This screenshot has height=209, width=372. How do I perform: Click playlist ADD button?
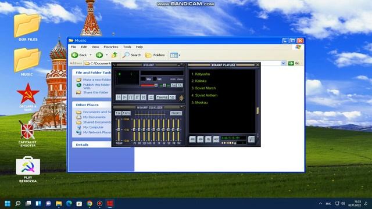192,139
